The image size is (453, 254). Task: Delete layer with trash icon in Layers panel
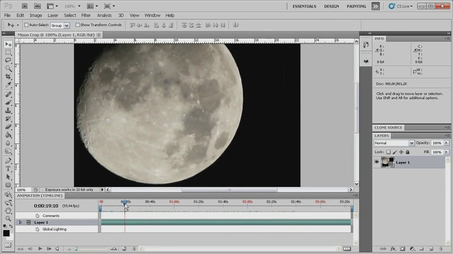(441, 249)
